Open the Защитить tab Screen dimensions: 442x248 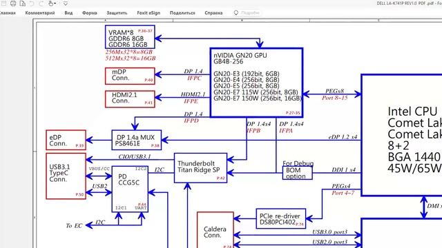[117, 12]
